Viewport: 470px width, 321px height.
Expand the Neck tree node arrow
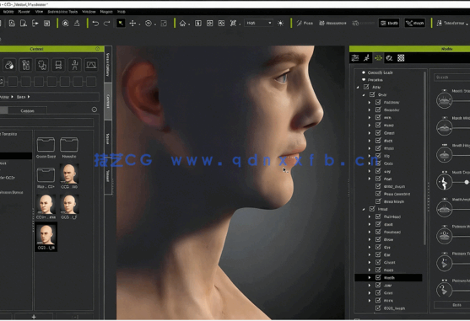point(370,300)
